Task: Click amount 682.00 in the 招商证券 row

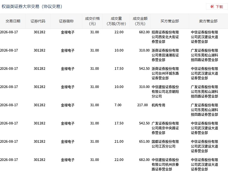Action: pyautogui.click(x=144, y=32)
